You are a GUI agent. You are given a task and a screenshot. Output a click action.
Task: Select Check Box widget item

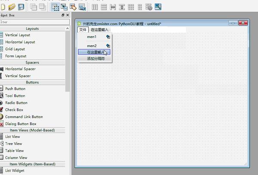[x=14, y=109]
